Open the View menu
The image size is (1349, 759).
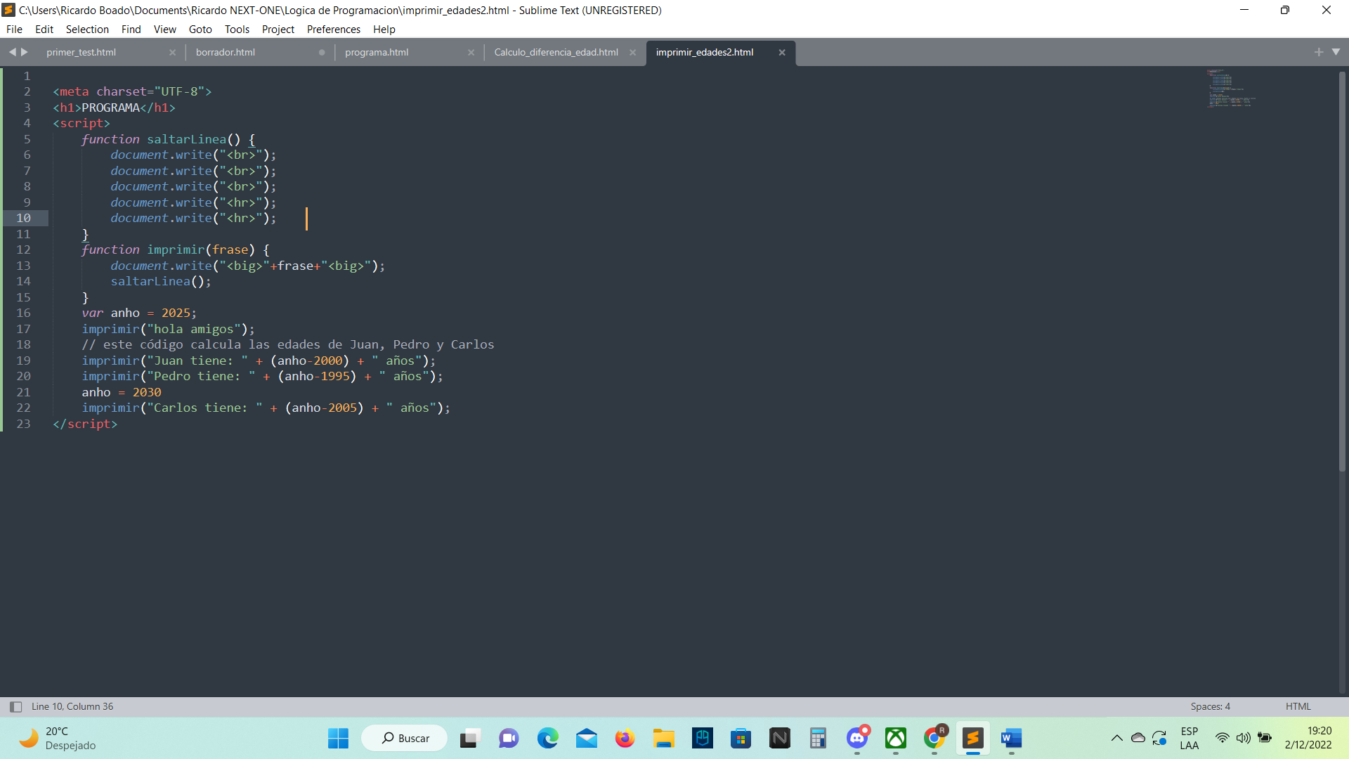coord(165,30)
